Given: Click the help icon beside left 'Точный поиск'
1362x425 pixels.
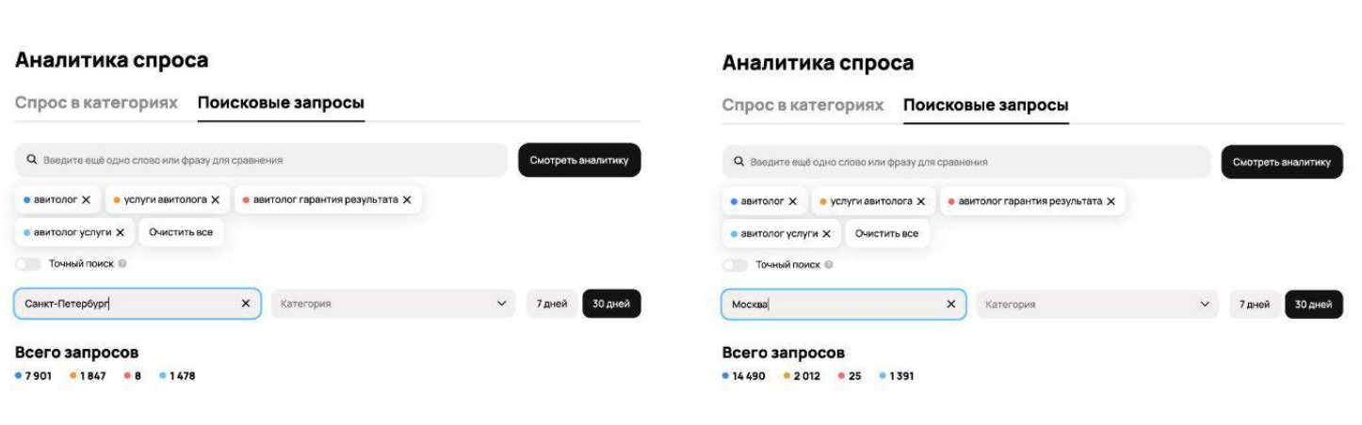Looking at the screenshot, I should 122,264.
